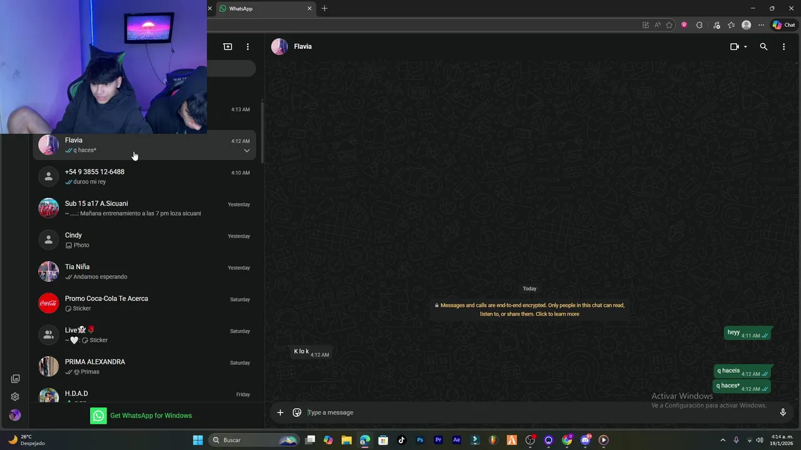Open PRIMA ALEXANDRA chat

[145, 367]
